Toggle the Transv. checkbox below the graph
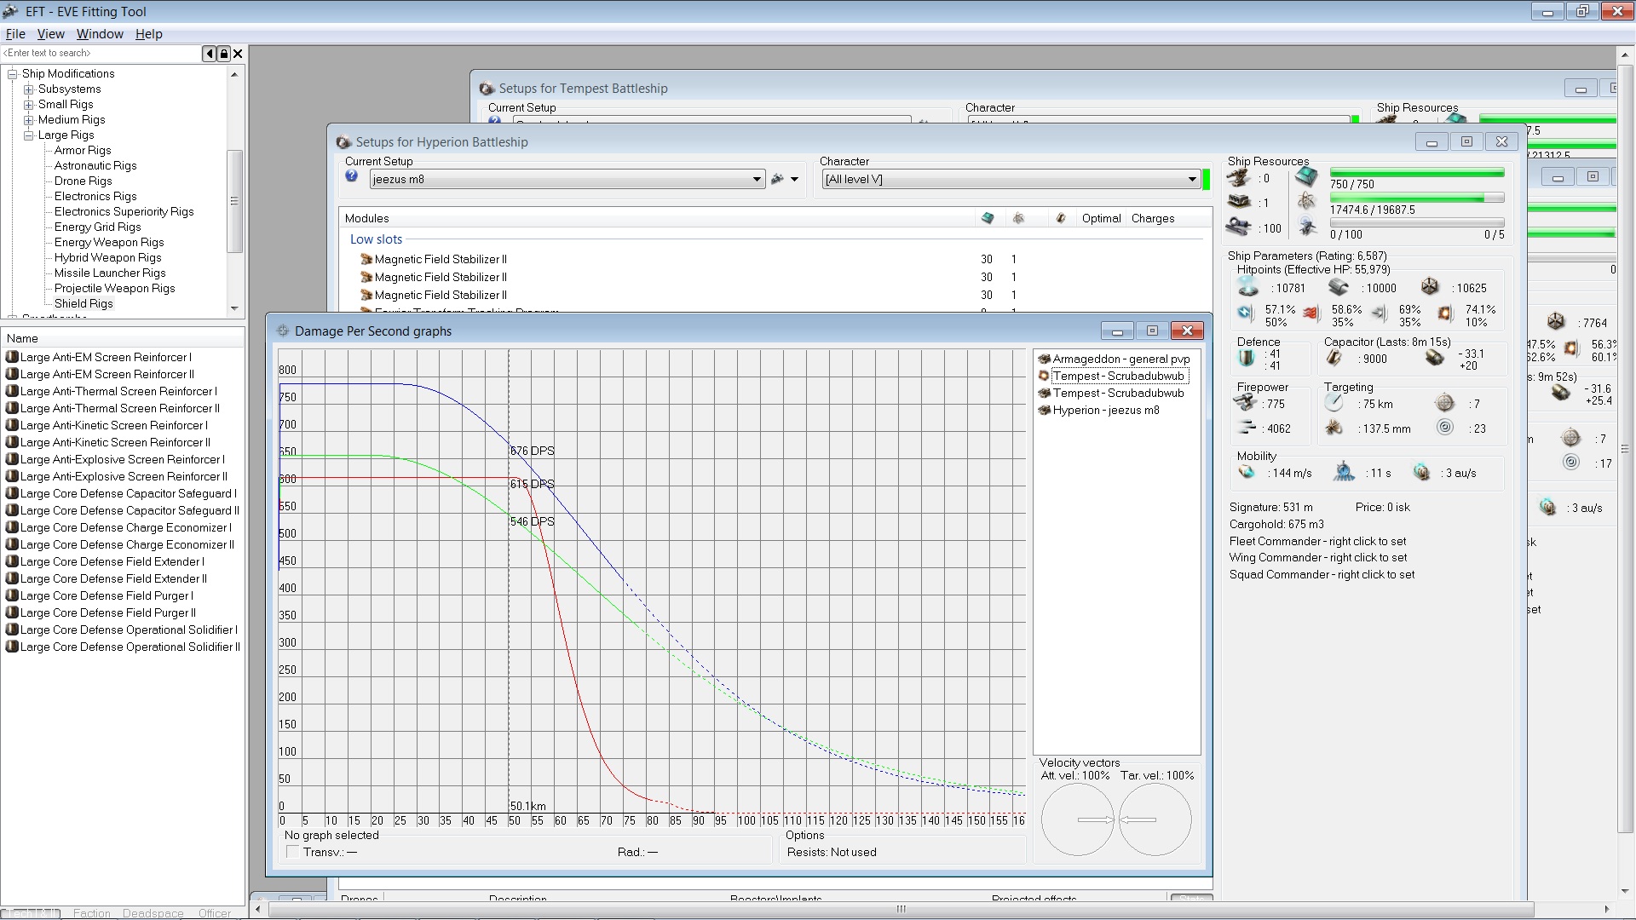This screenshot has width=1636, height=920. [293, 852]
